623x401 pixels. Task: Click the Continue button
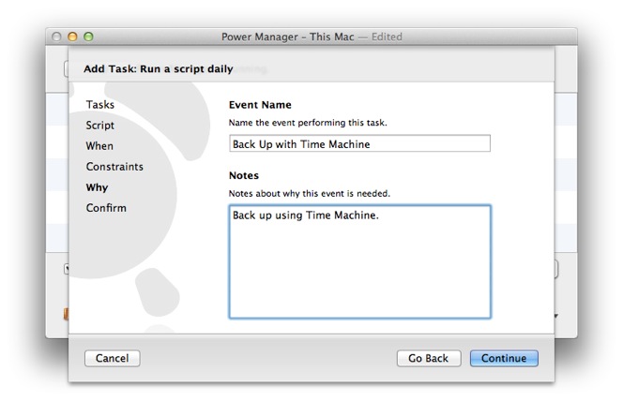pyautogui.click(x=504, y=358)
